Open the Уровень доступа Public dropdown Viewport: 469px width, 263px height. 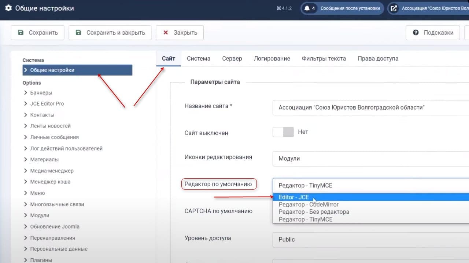(371, 240)
